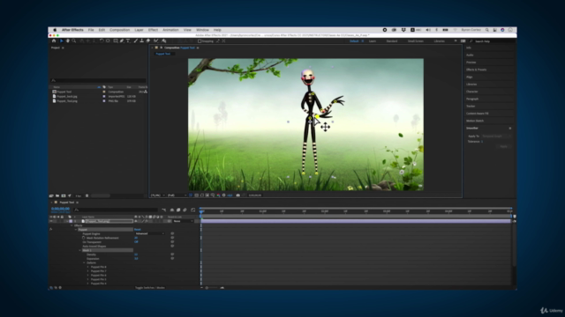
Task: Click the new composition icon in Project panel
Action: [64, 195]
